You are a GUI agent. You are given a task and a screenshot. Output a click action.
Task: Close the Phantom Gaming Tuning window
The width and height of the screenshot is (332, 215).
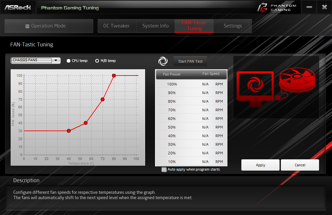coord(324,7)
